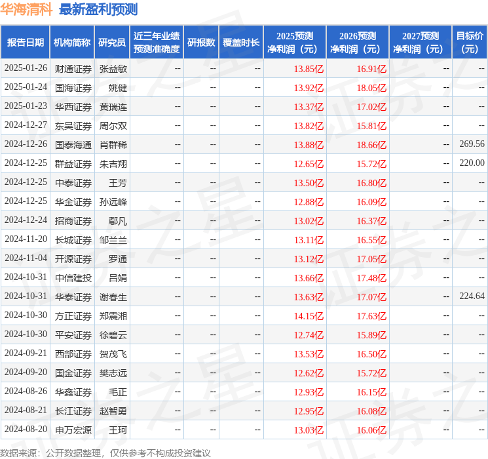Click the 16.91亿 profit value
The width and height of the screenshot is (488, 459).
371,69
